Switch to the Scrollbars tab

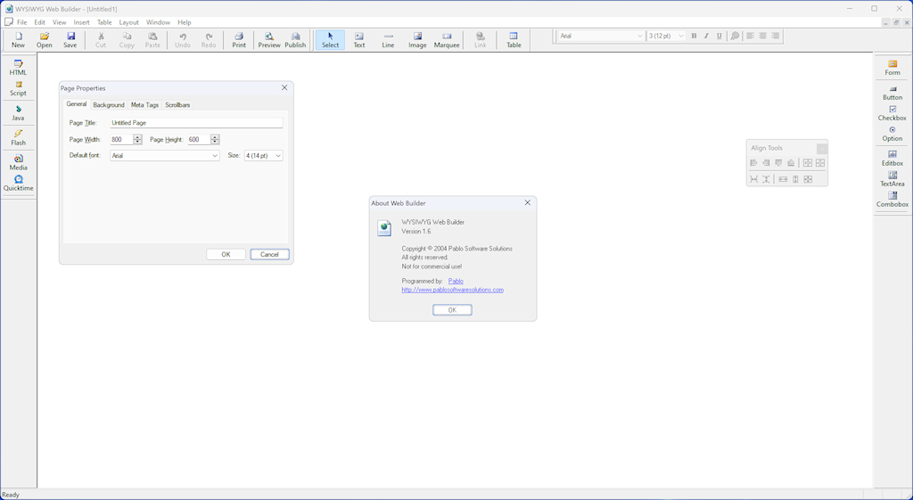177,105
